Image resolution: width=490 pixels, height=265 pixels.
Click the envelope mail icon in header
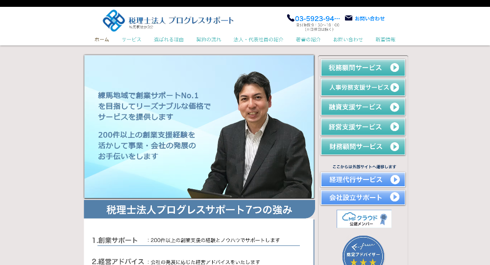click(x=348, y=18)
